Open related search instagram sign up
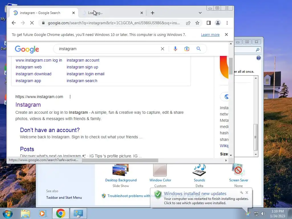Viewport: 292px width, 219px height. point(82,67)
